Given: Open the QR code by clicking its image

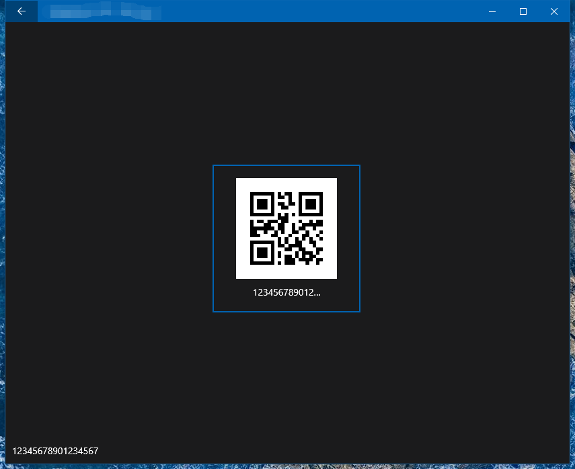Looking at the screenshot, I should click(286, 228).
